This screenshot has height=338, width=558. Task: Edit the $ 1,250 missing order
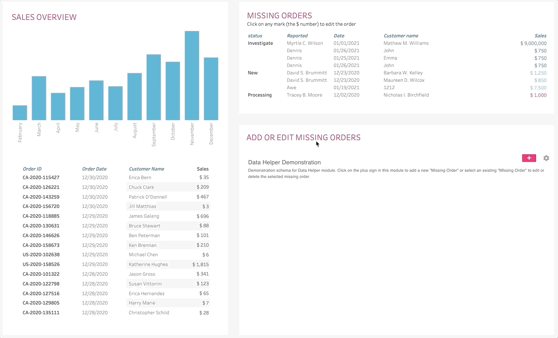[x=538, y=73]
